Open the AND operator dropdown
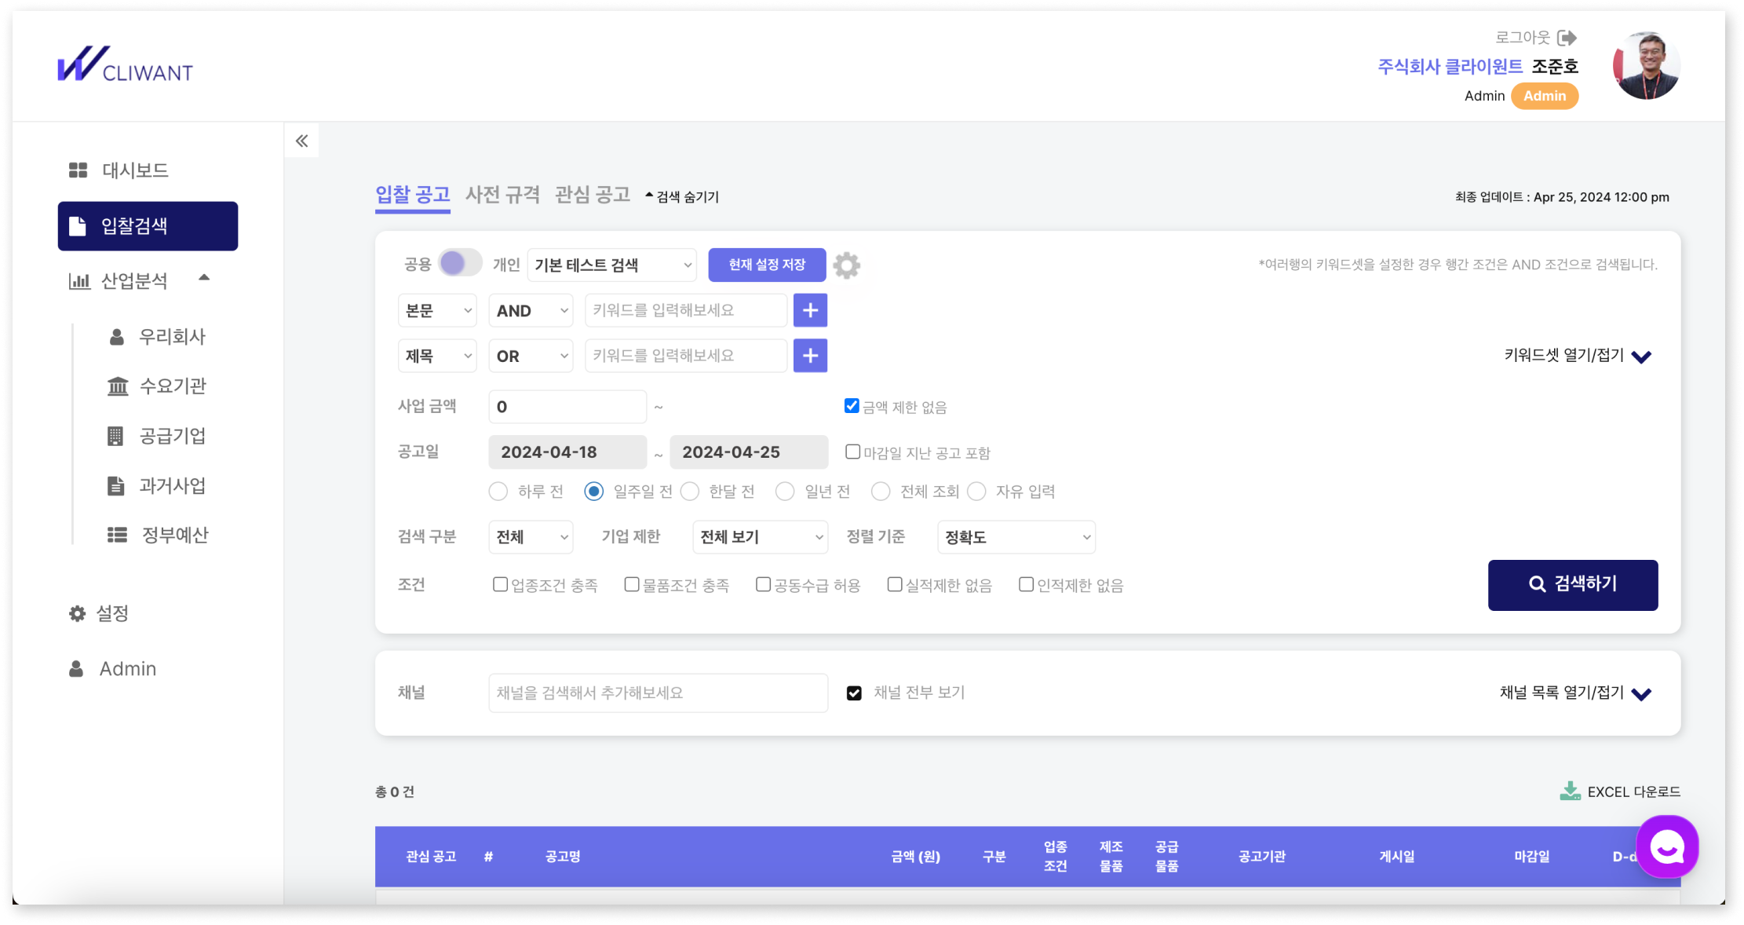Screen dimensions: 1744x925 pyautogui.click(x=531, y=311)
